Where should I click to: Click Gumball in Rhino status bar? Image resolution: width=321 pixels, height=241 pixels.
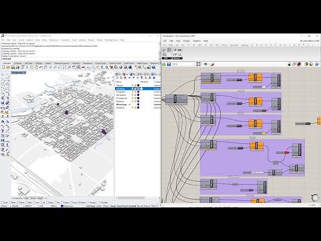click(x=132, y=206)
